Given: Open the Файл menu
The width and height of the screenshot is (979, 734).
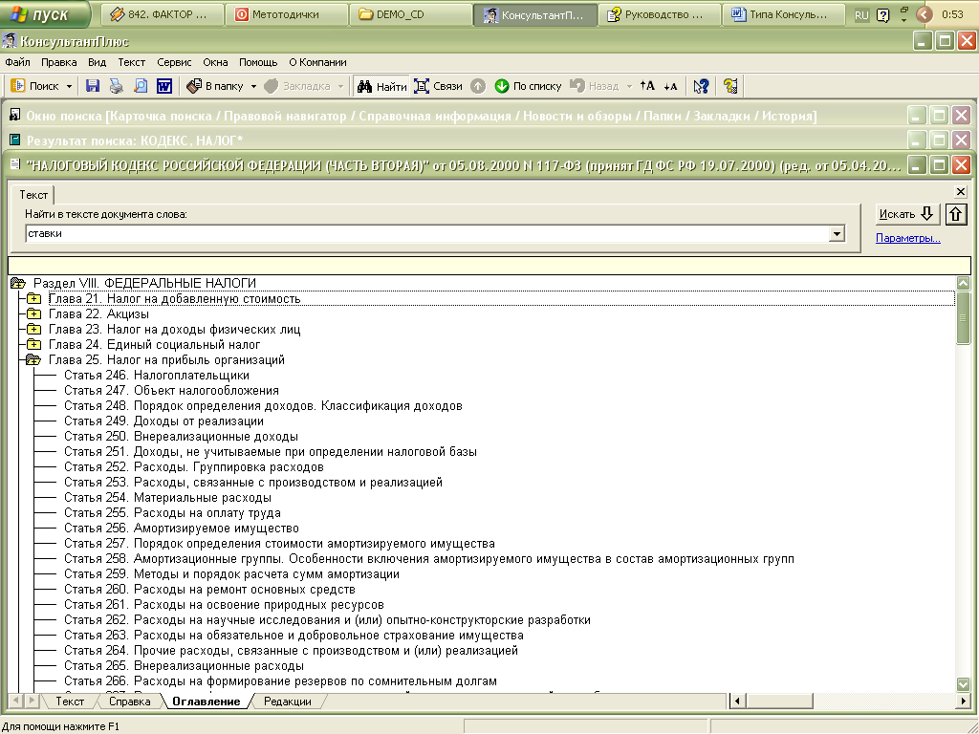Looking at the screenshot, I should 17,62.
